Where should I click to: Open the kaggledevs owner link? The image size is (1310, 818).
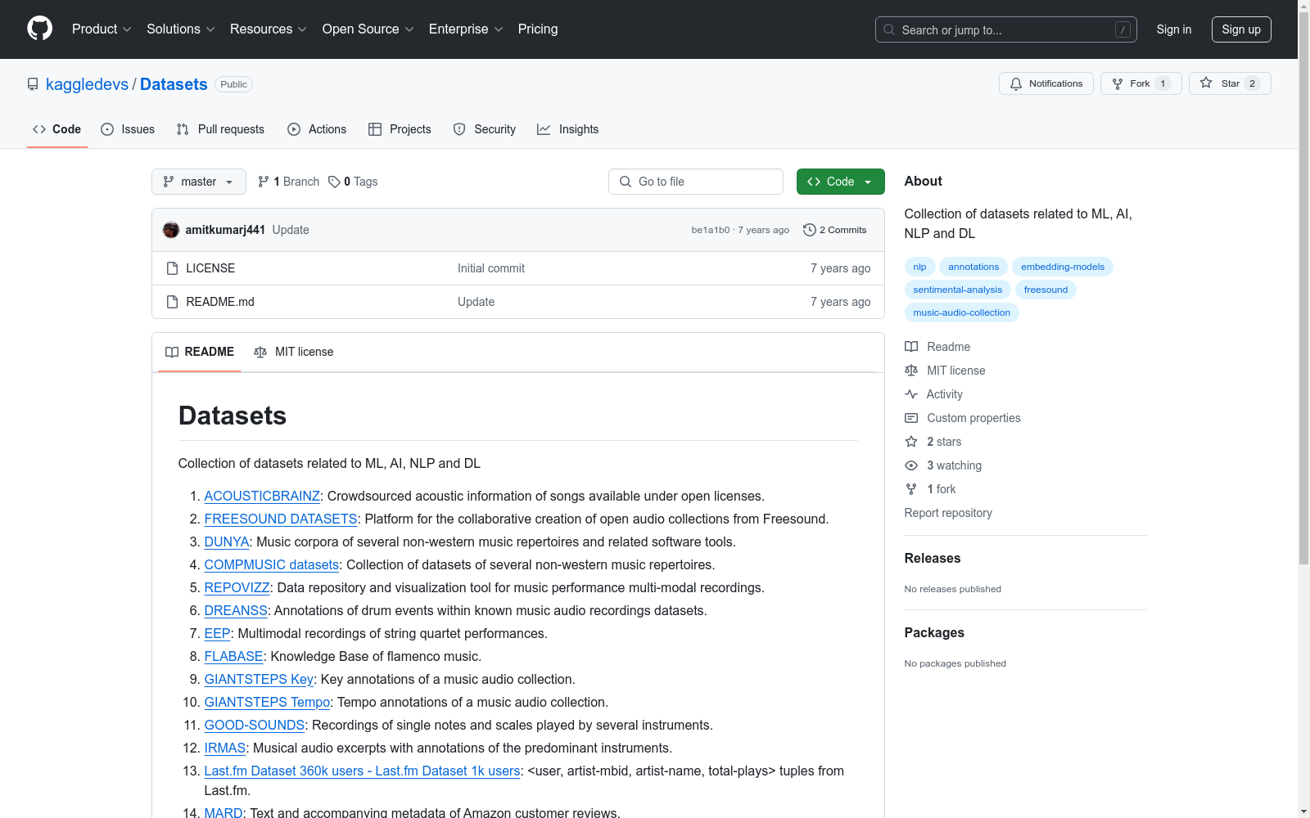87,84
